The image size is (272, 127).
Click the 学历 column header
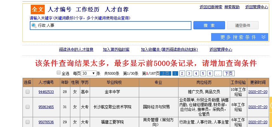click(85, 82)
